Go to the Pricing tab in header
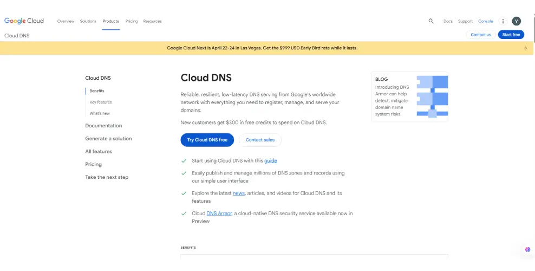This screenshot has width=535, height=271. pyautogui.click(x=132, y=21)
